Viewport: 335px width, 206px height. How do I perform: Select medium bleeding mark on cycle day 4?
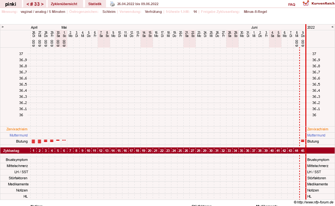[x=52, y=141]
